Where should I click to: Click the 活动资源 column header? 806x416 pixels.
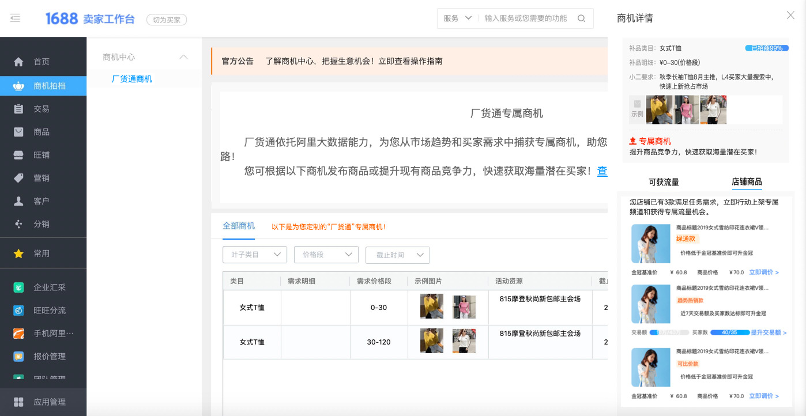tap(509, 281)
